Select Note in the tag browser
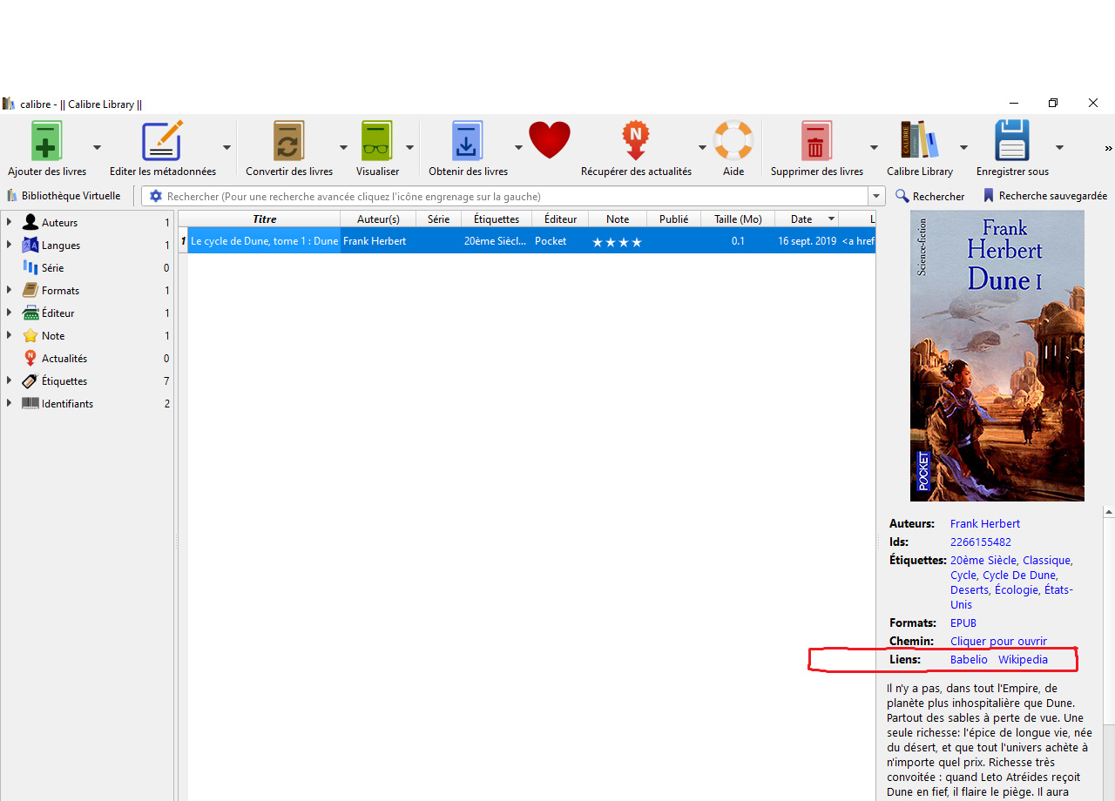This screenshot has width=1115, height=801. point(53,336)
